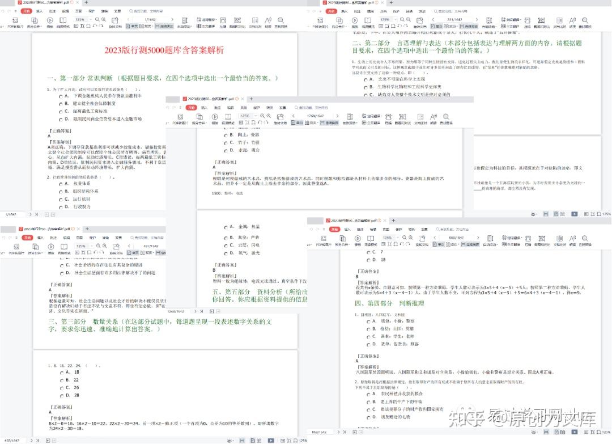
Task: Click 全文翻译 in top-right window
Action: 511,26
